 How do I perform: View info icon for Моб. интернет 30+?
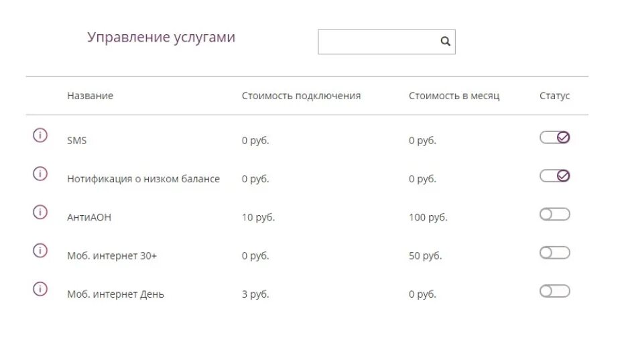point(40,251)
